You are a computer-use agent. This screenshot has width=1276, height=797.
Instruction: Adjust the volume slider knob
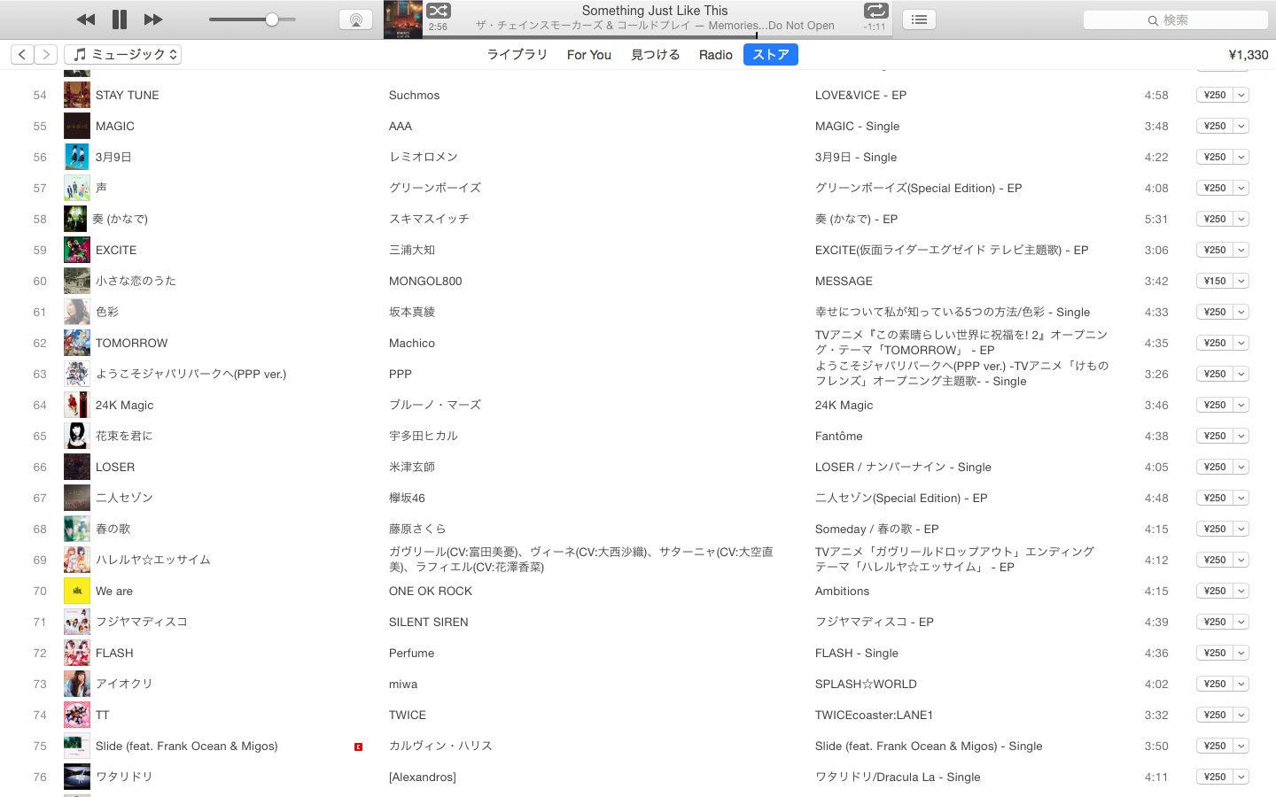coord(272,19)
